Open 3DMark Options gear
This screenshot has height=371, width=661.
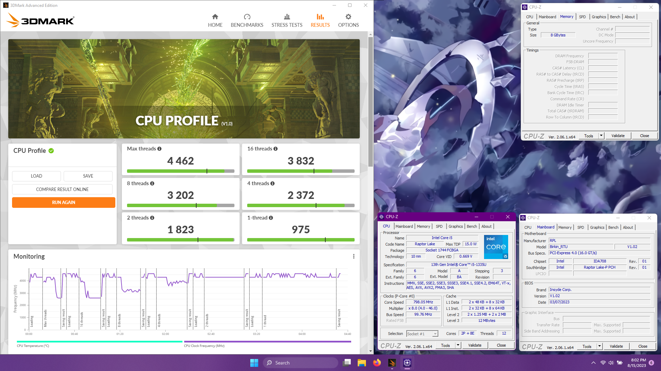pos(348,21)
